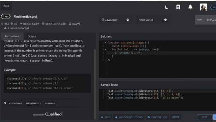Click the RESET button
Viewport: 216px width, 122px height.
point(176,117)
